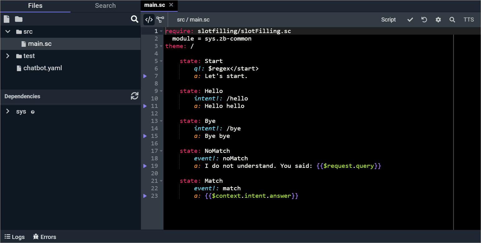This screenshot has width=481, height=243.
Task: Toggle the breakpoint marker on line 7
Action: pos(145,76)
